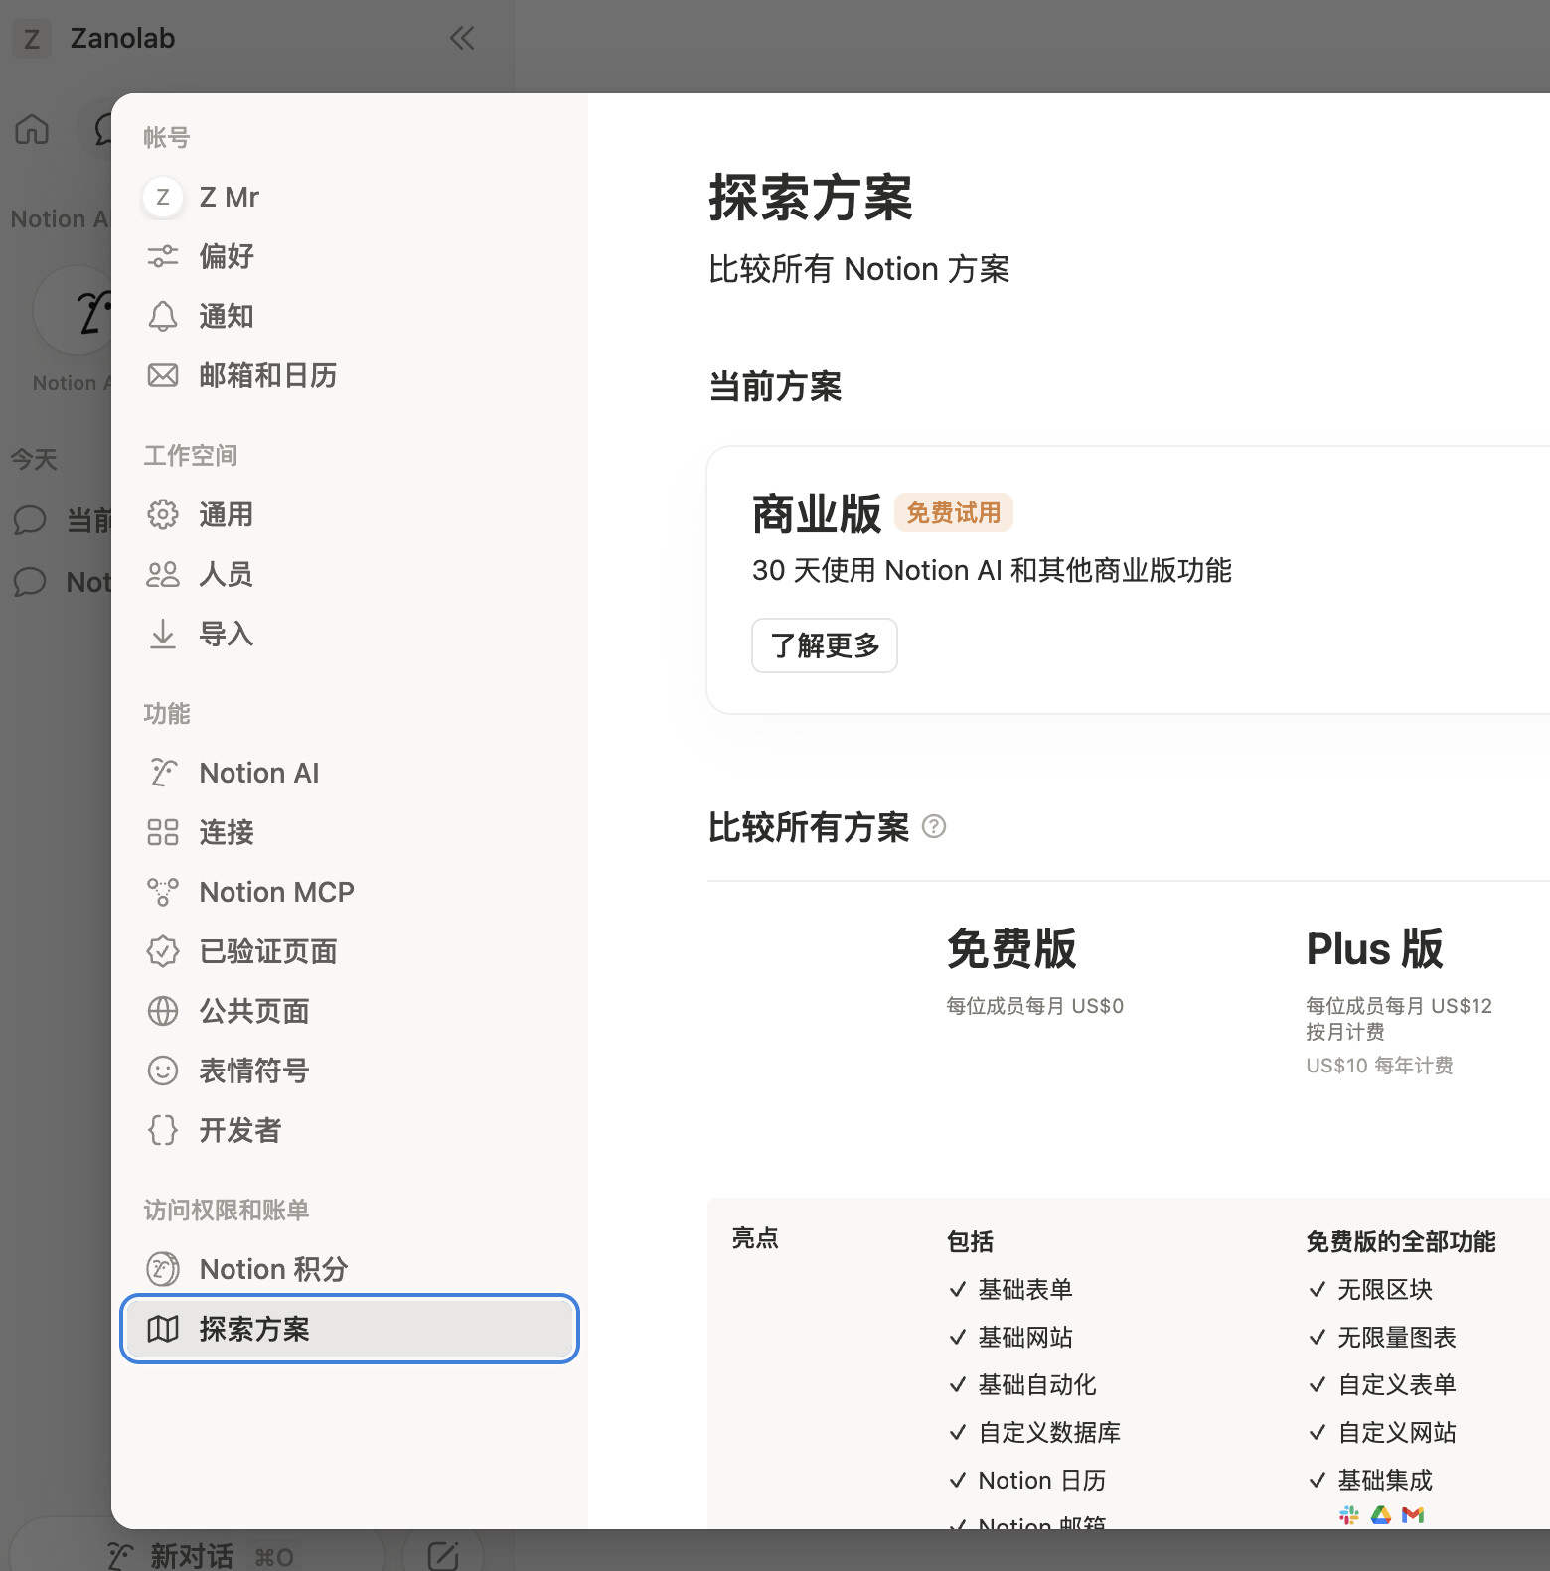Open 表情符号 settings
Image resolution: width=1550 pixels, height=1571 pixels.
[x=350, y=1071]
